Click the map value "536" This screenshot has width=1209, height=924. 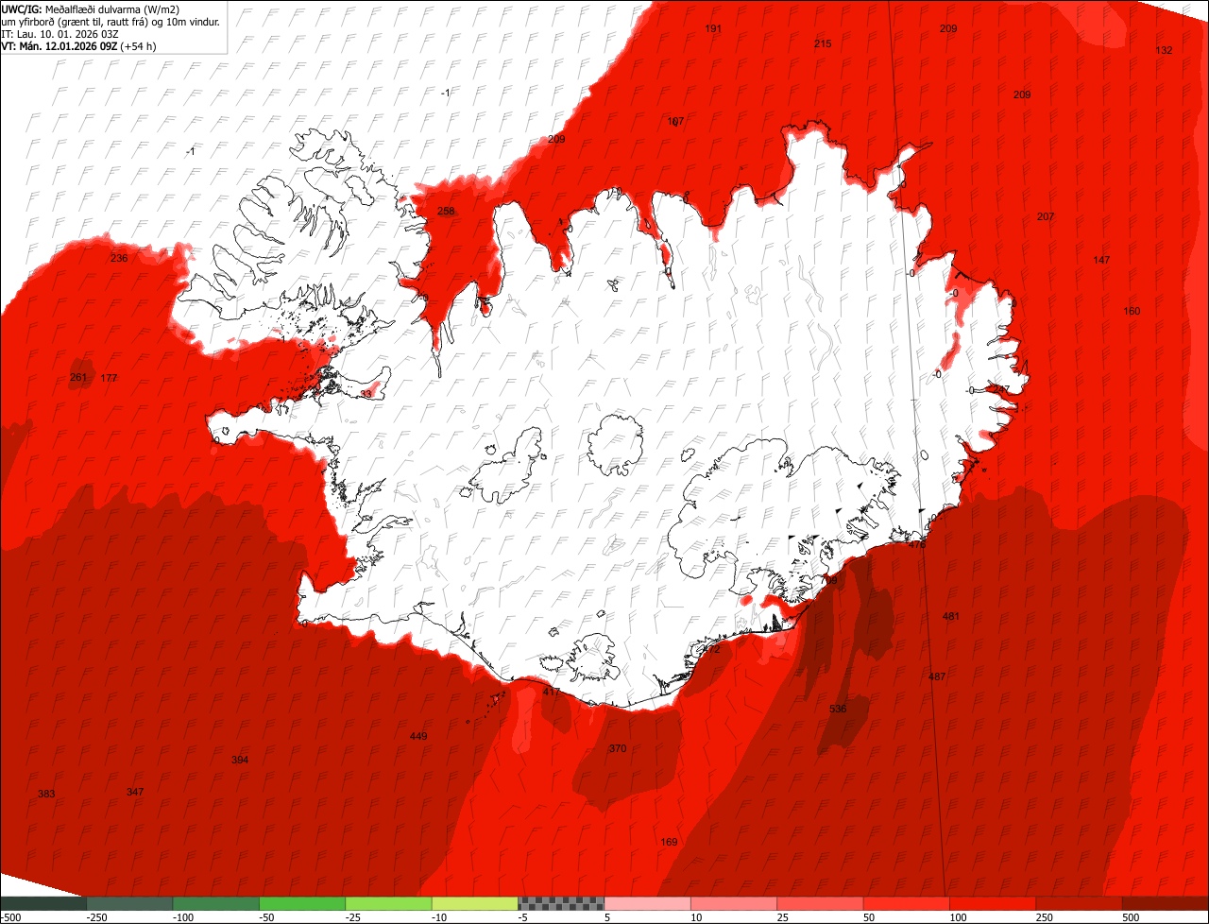coord(838,709)
